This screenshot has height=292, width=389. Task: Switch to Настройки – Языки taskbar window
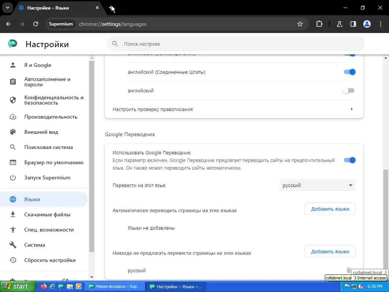176,287
